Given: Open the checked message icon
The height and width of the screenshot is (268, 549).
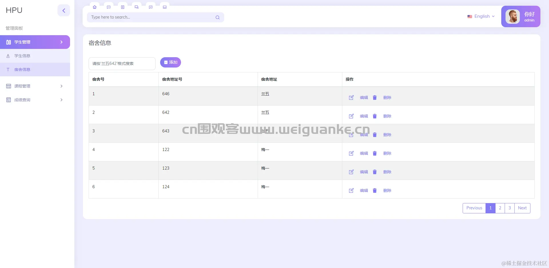Looking at the screenshot, I should 151,7.
